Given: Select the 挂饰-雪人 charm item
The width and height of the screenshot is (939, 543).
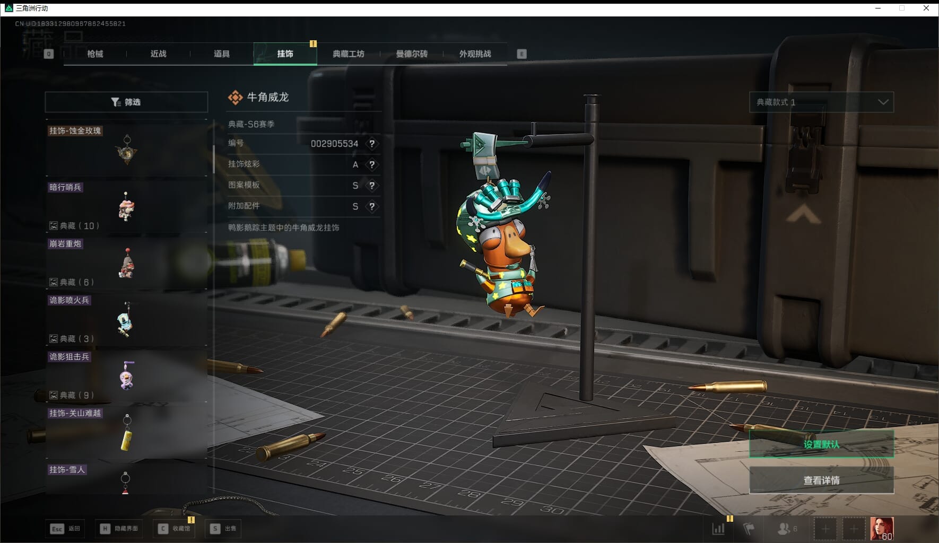Looking at the screenshot, I should click(x=126, y=478).
